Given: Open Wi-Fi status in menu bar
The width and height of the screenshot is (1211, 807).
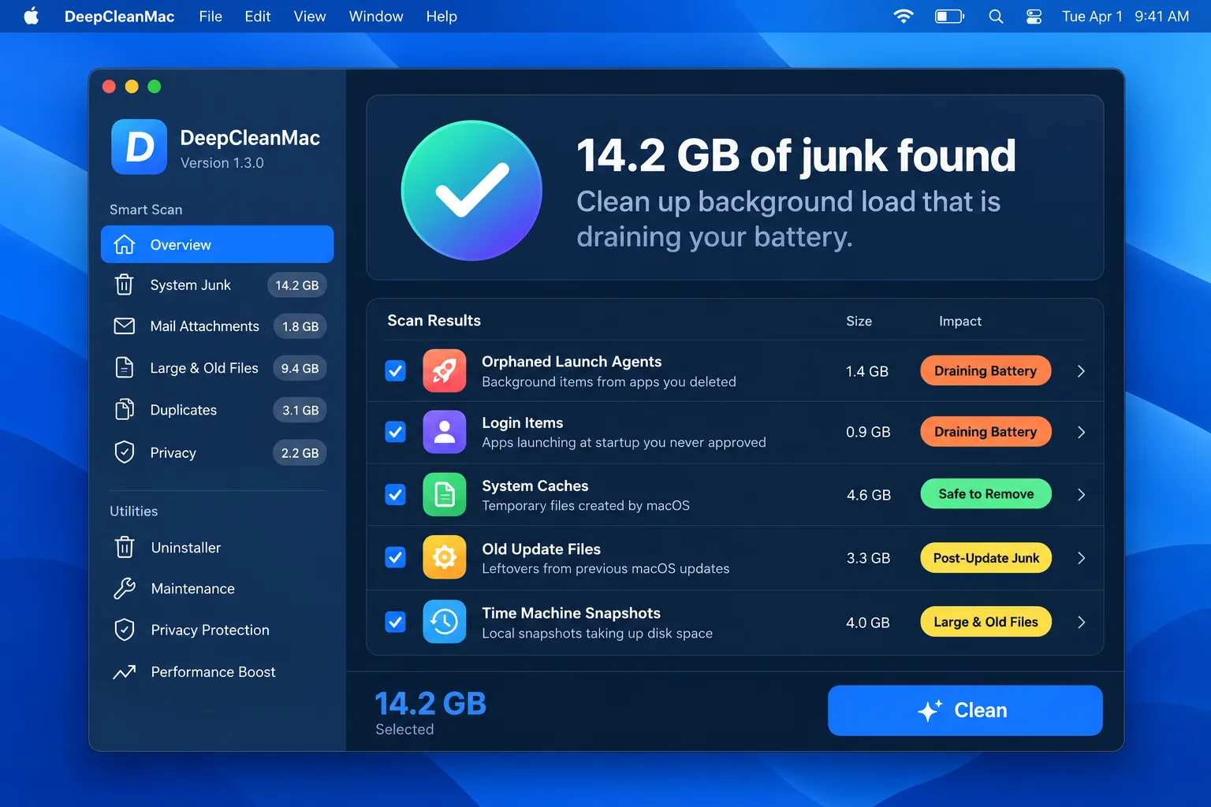Looking at the screenshot, I should click(904, 16).
